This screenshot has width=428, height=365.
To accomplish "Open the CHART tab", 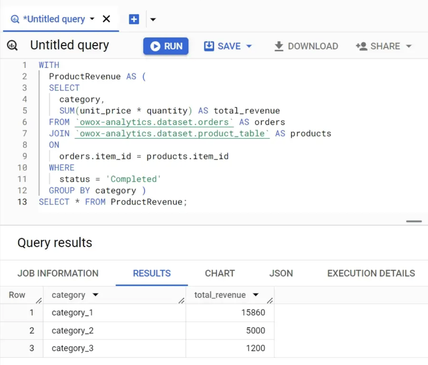I will (220, 273).
